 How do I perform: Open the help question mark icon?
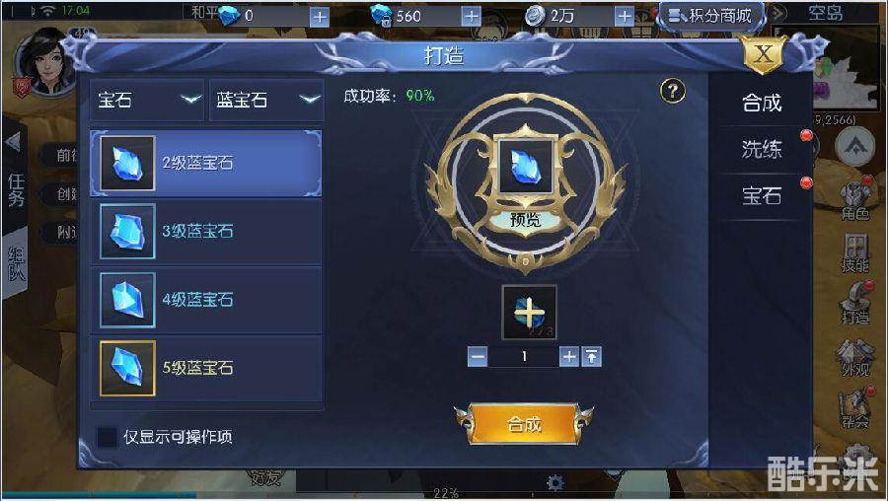click(x=672, y=91)
